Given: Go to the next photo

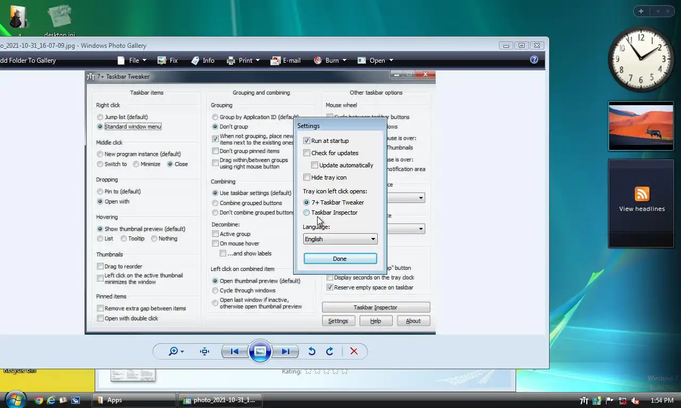Looking at the screenshot, I should coord(286,351).
